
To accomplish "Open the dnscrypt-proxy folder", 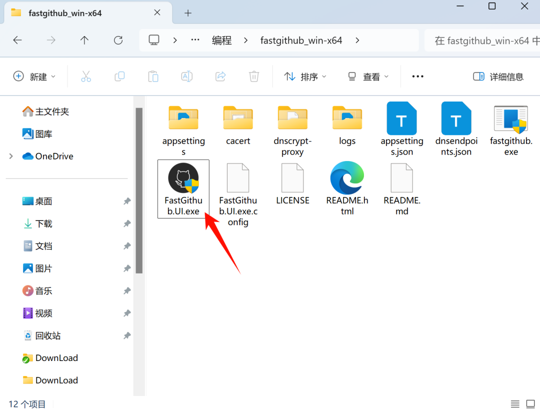I will pos(292,119).
